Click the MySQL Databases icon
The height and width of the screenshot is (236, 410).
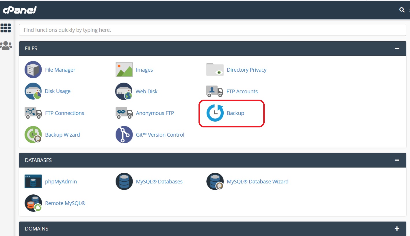coord(124,181)
